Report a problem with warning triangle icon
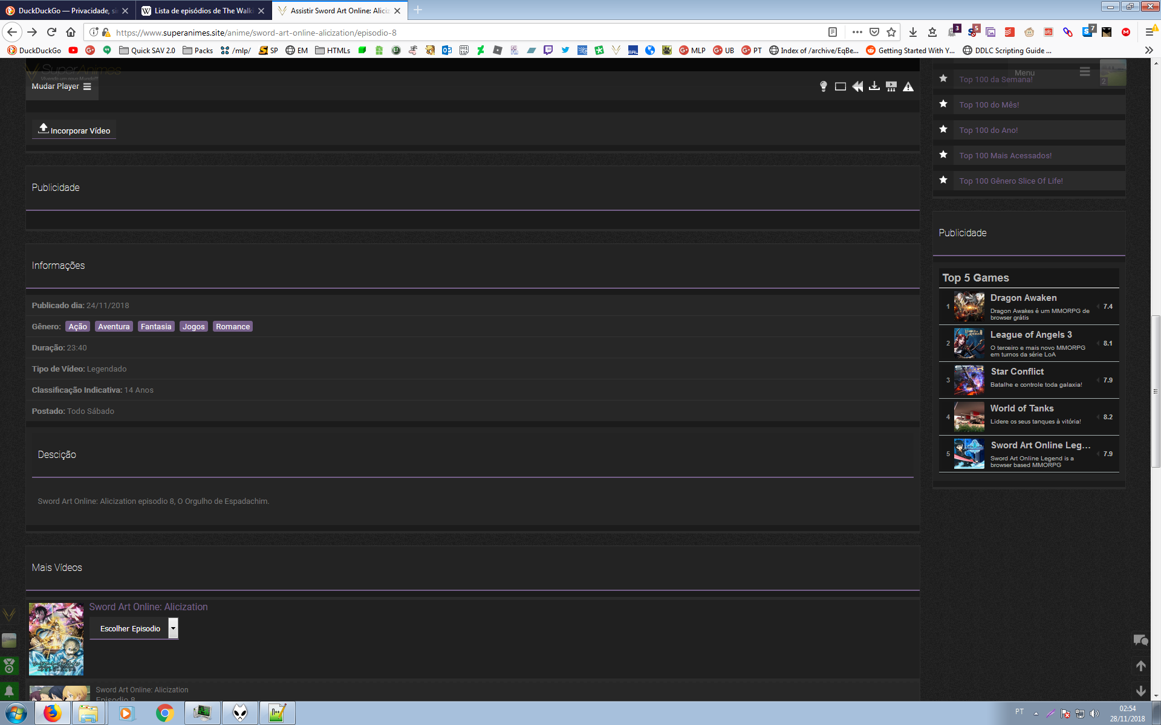This screenshot has height=725, width=1161. (908, 86)
